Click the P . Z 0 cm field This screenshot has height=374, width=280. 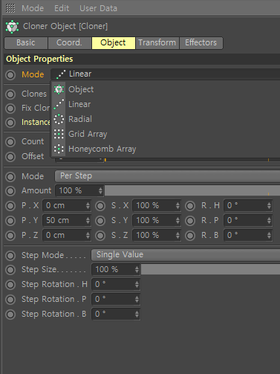(x=67, y=235)
